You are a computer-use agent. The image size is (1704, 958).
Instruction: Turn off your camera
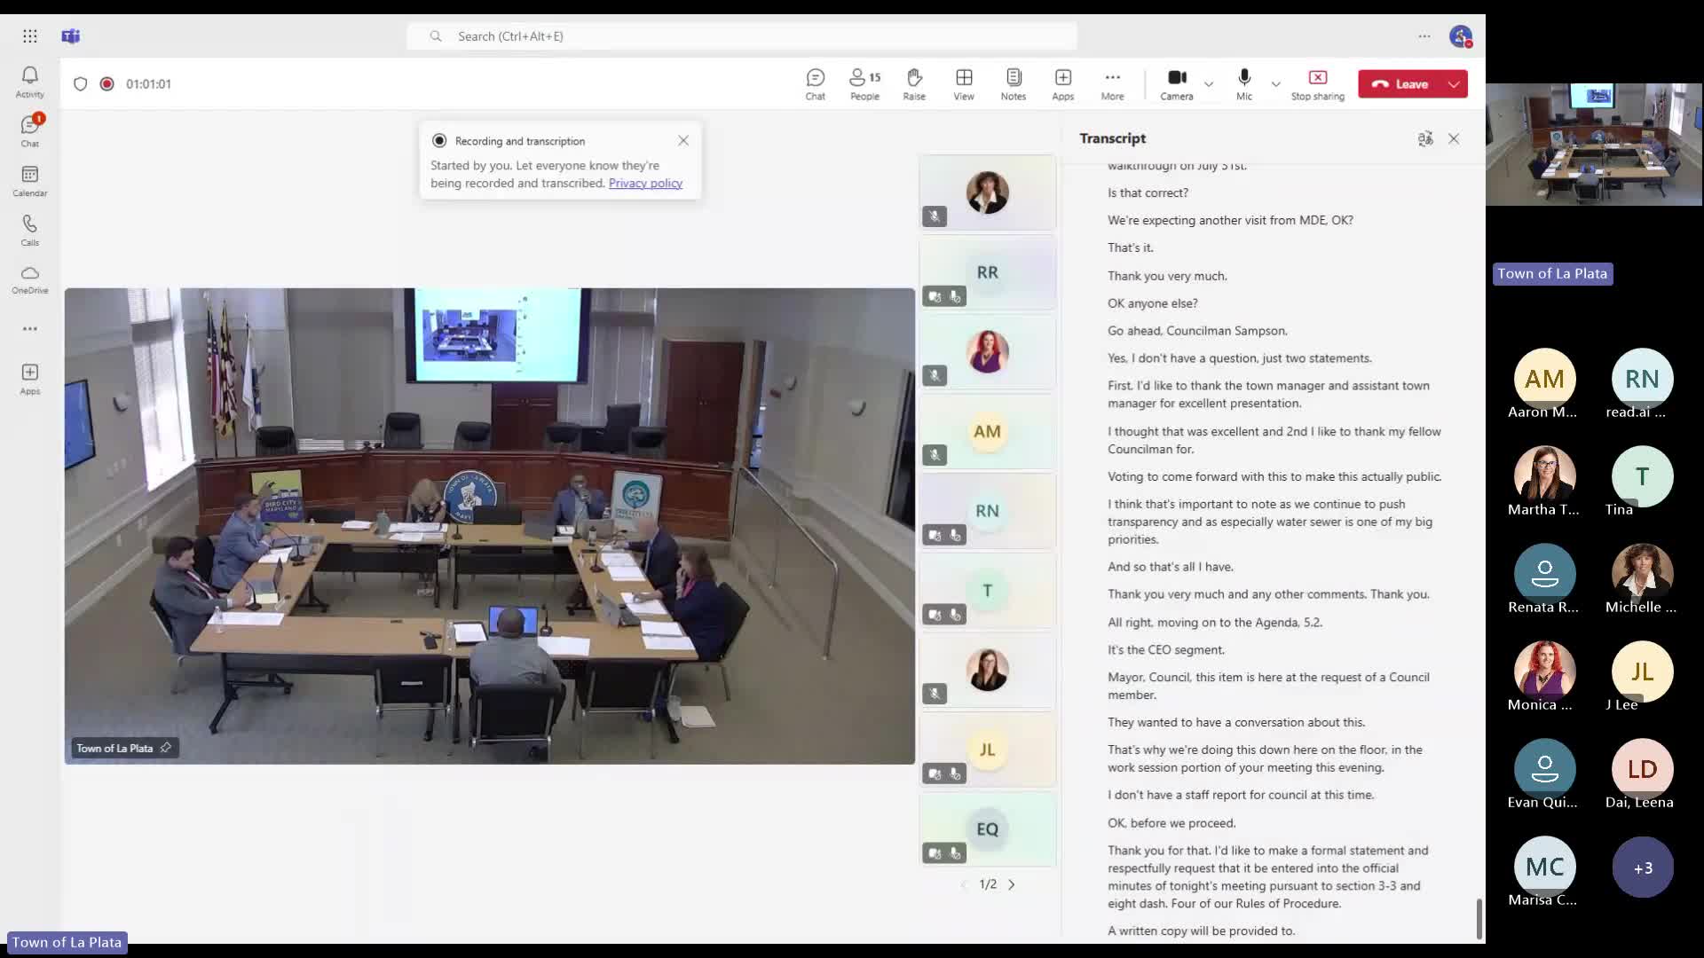click(1176, 83)
